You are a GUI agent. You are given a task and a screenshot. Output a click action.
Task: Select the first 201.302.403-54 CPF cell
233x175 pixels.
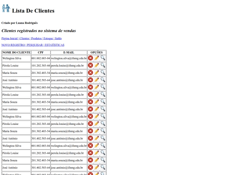41,73
